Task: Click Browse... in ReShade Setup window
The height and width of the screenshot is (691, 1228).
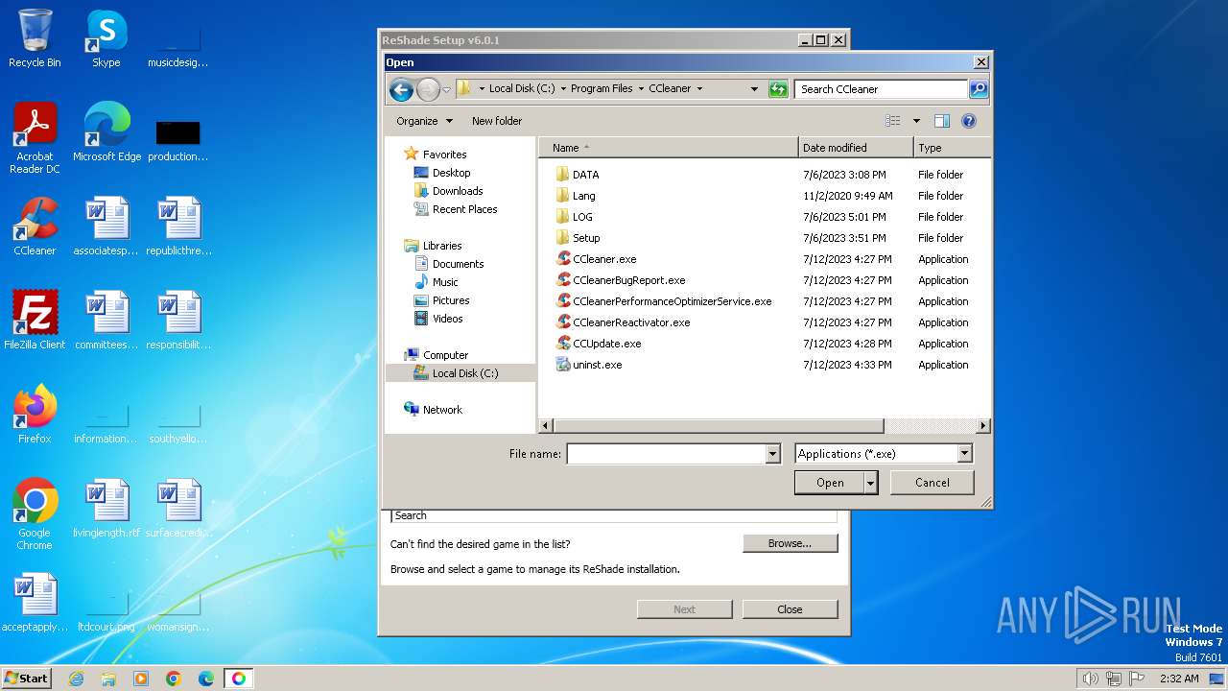Action: (x=790, y=543)
